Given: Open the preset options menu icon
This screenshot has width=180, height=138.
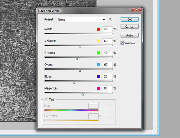Looking at the screenshot, I should pyautogui.click(x=110, y=19).
